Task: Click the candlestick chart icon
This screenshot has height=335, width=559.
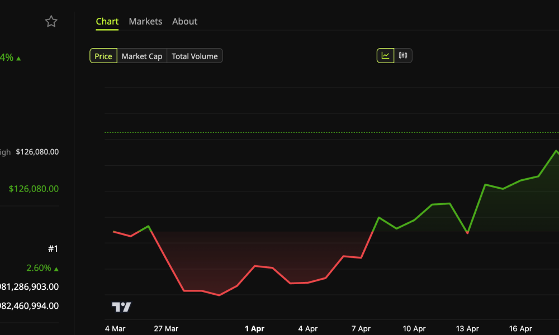Action: point(404,55)
